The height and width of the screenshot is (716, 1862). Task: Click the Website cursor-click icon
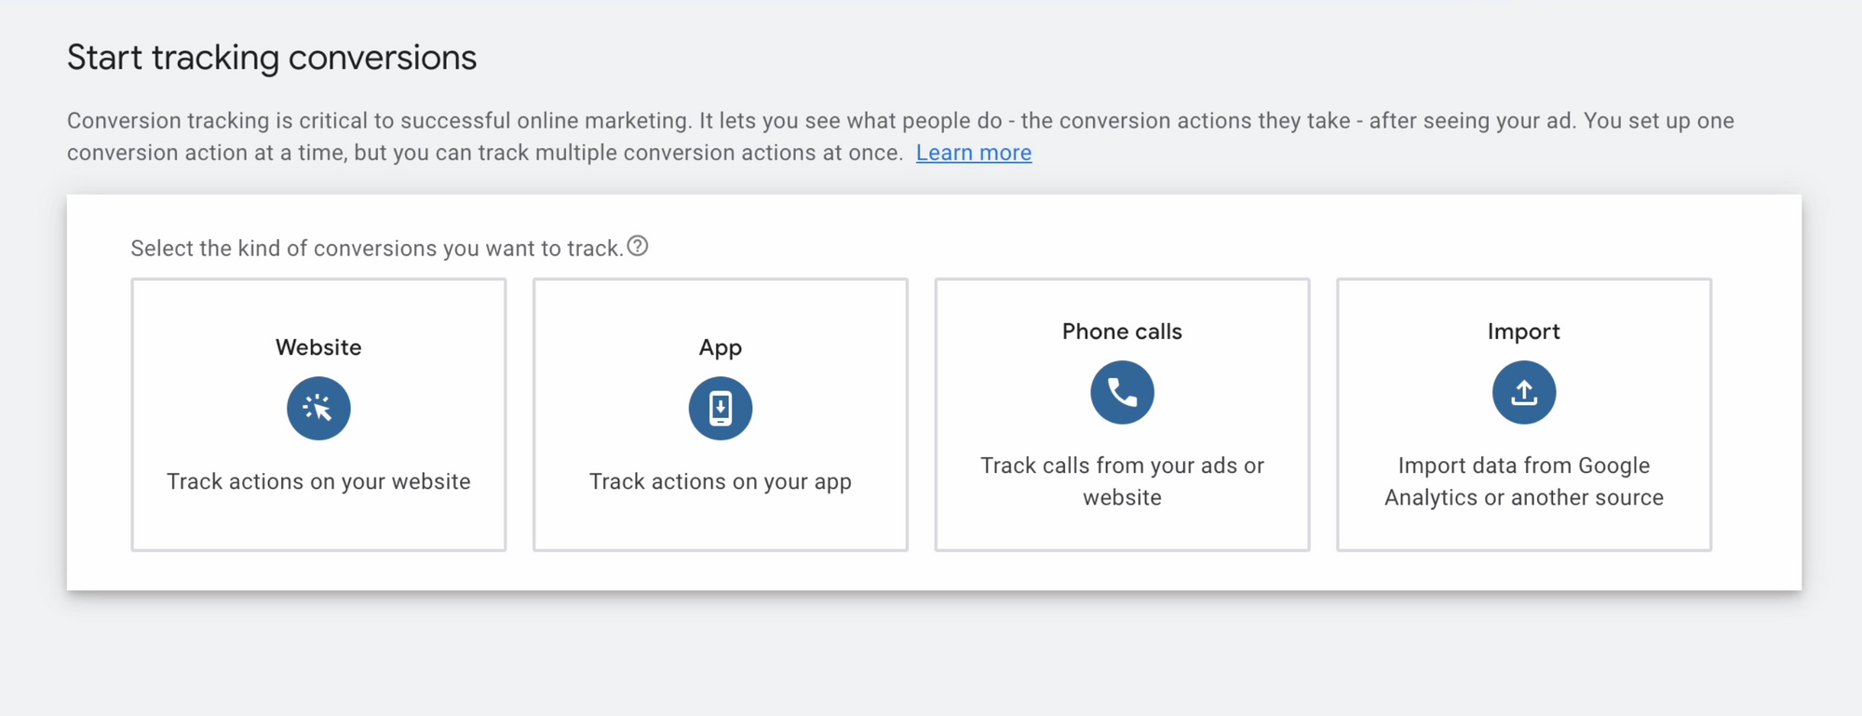point(318,408)
